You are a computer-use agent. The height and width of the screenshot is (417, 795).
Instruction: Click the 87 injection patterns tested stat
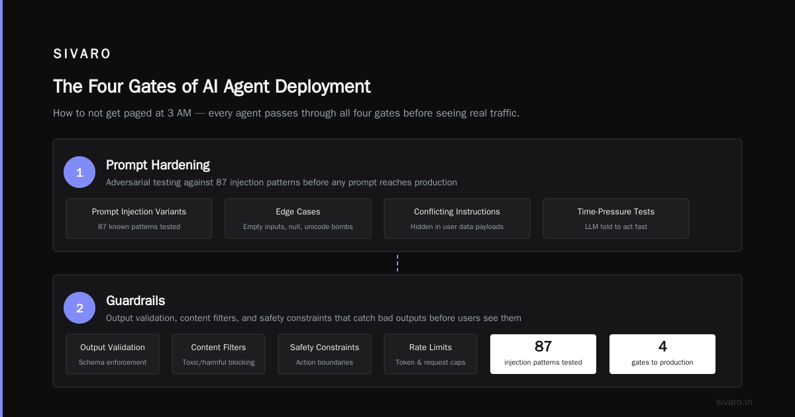(x=543, y=354)
